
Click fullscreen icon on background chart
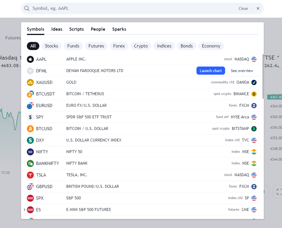click(279, 192)
